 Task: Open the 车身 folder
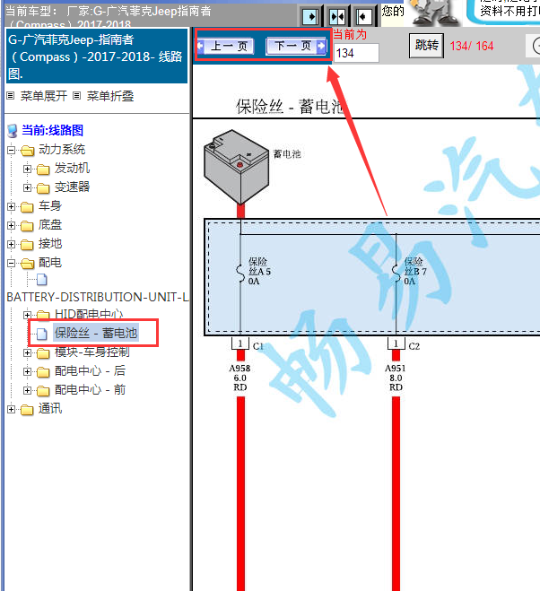tap(49, 205)
